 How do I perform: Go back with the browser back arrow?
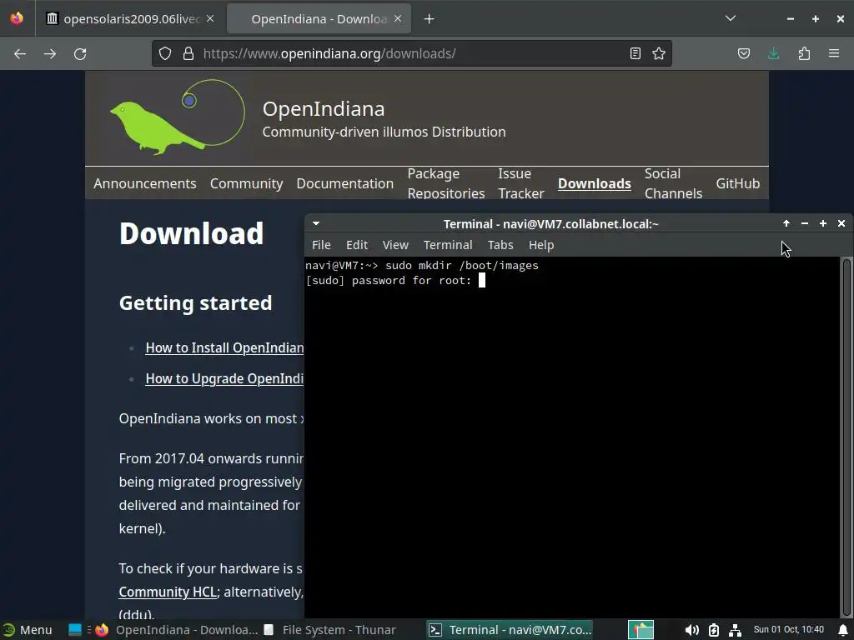point(20,54)
